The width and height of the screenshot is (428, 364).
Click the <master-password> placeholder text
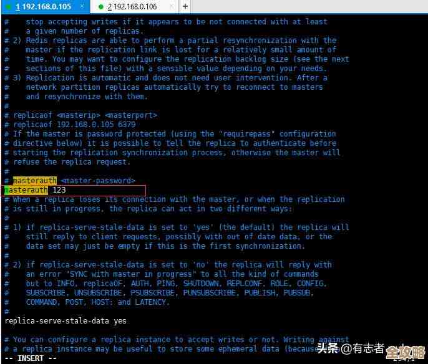tap(98, 181)
